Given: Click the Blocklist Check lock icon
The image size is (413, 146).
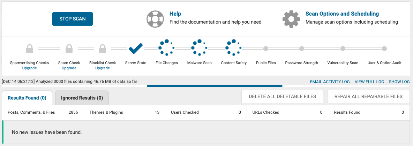Looking at the screenshot, I should [103, 49].
